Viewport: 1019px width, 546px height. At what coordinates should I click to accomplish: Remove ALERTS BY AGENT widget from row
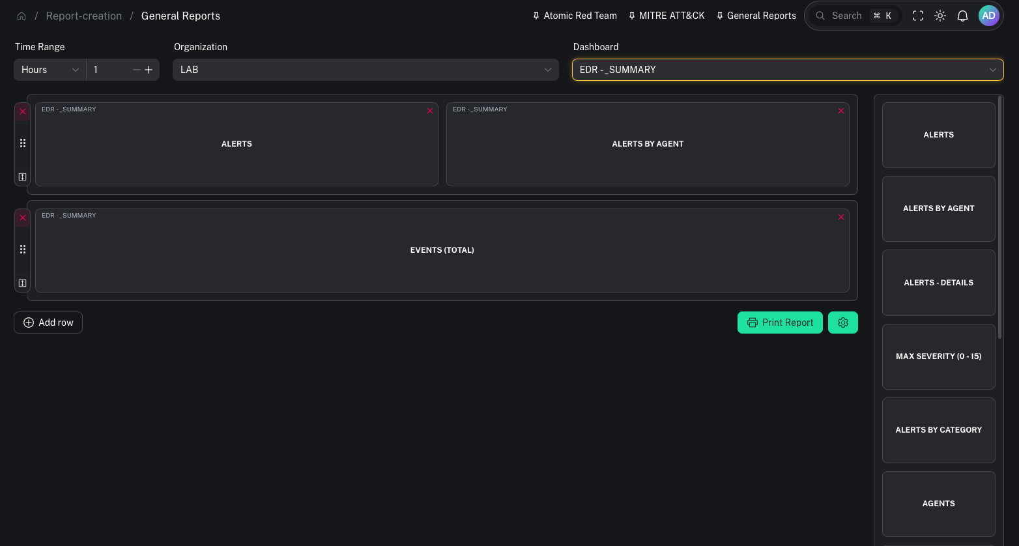pos(841,111)
